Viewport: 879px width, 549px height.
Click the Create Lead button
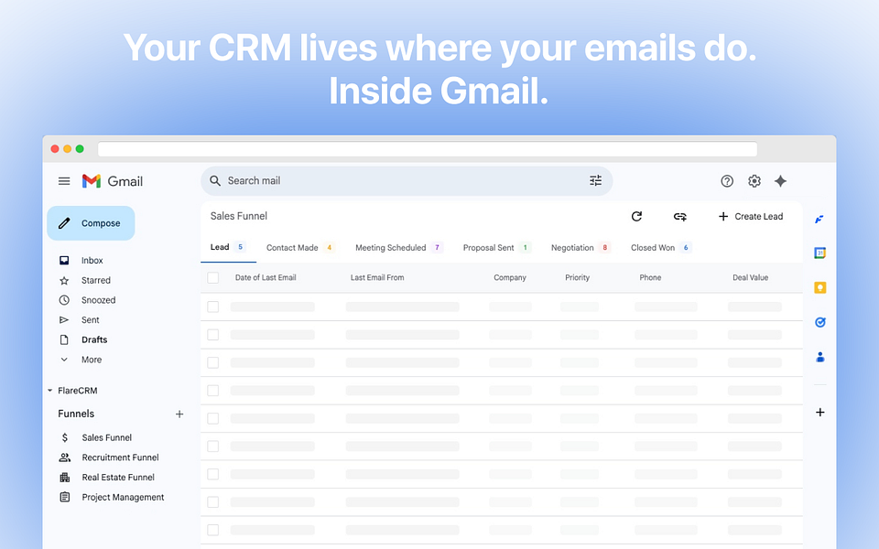751,216
